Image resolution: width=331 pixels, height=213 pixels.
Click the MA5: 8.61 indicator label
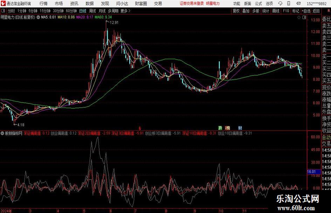48,17
